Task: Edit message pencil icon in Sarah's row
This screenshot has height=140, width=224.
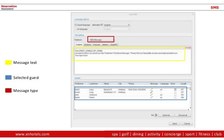Action: click(151, 97)
